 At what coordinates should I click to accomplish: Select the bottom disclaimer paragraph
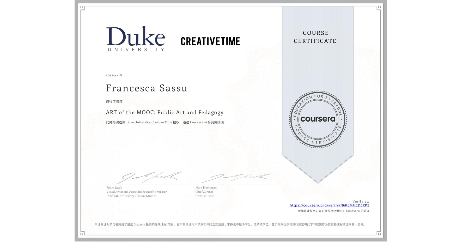pyautogui.click(x=230, y=224)
